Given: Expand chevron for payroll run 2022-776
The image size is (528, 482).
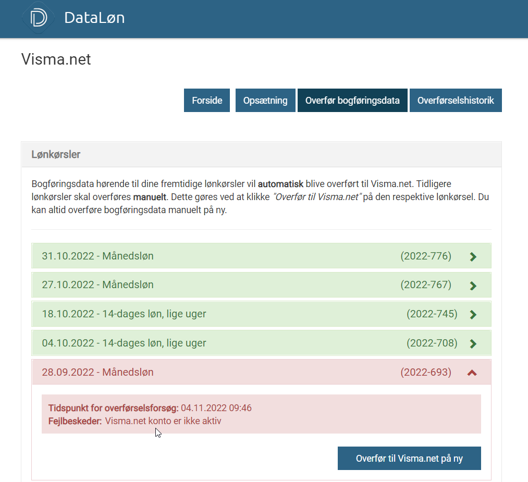Looking at the screenshot, I should (473, 256).
